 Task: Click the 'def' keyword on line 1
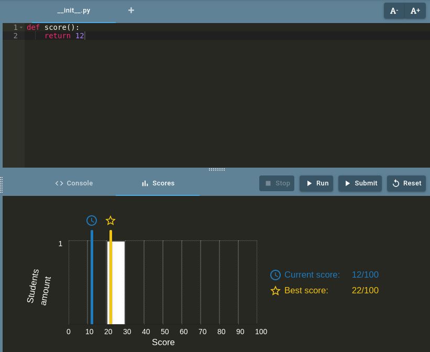point(33,27)
